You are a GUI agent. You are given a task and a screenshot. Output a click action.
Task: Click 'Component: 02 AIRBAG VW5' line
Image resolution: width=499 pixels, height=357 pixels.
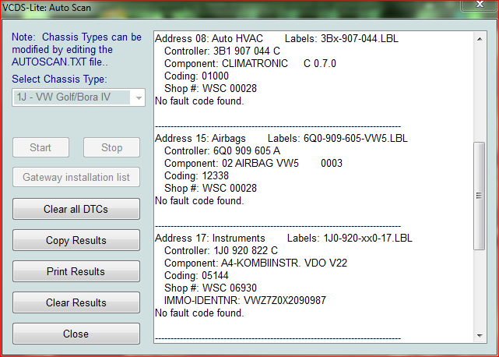pyautogui.click(x=253, y=163)
